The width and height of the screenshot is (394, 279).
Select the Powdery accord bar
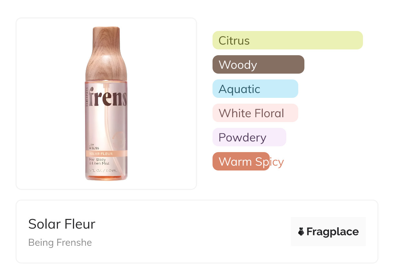click(x=249, y=137)
